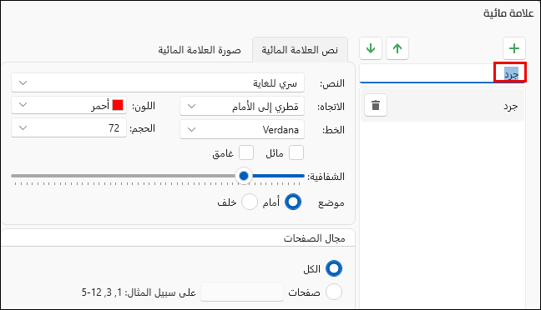Check the غامق bold checkbox
Screen dimensions: 541x310
(246, 152)
